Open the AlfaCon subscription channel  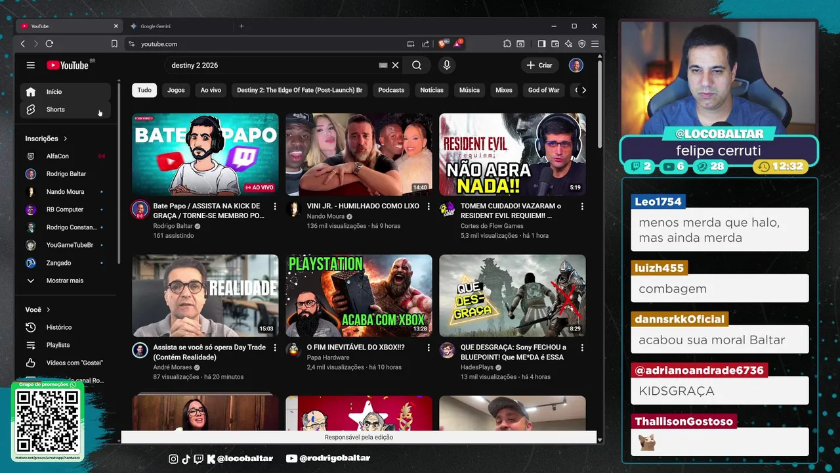click(65, 156)
